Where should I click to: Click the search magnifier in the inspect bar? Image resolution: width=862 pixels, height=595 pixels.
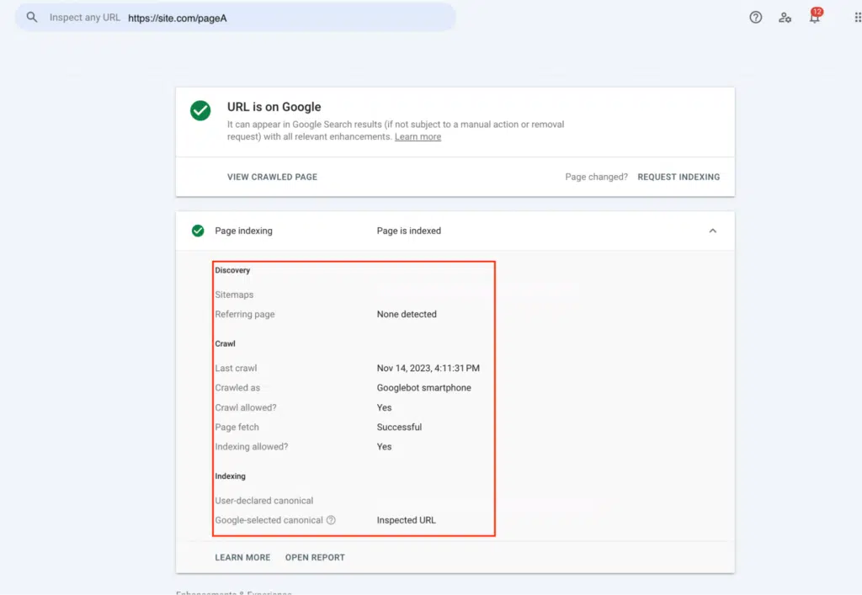(31, 16)
